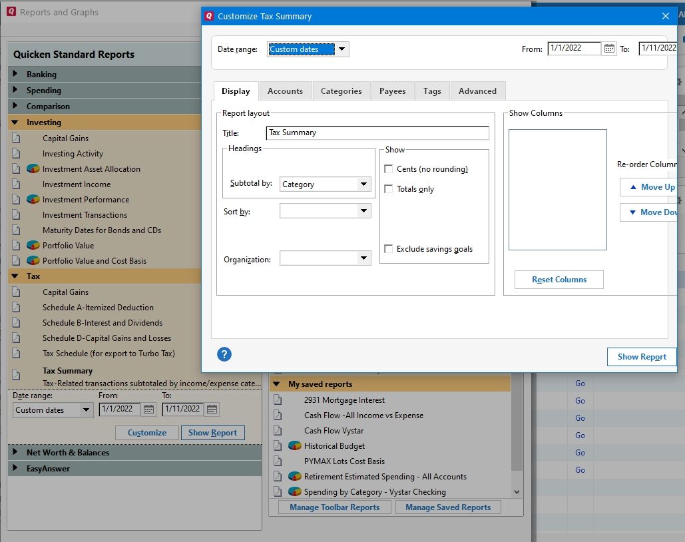Collapse the Investing report group
Screen dimensions: 685x542
click(15, 123)
